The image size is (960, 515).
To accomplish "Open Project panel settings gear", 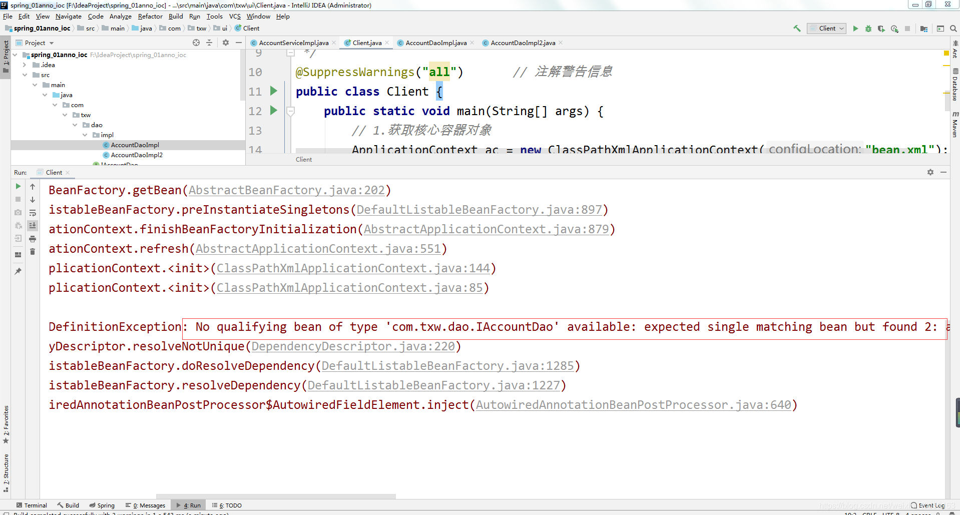I will (x=226, y=43).
